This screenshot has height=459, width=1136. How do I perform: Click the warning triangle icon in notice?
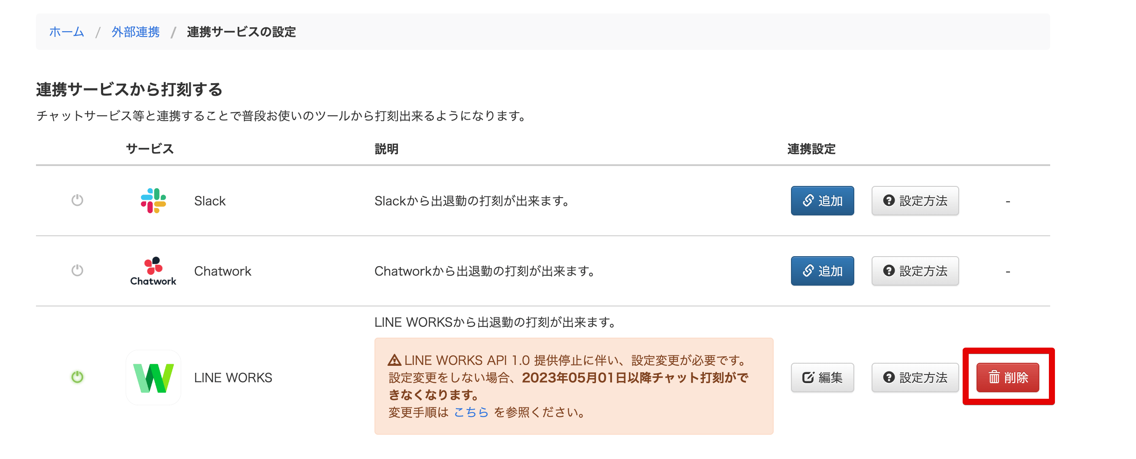[394, 360]
